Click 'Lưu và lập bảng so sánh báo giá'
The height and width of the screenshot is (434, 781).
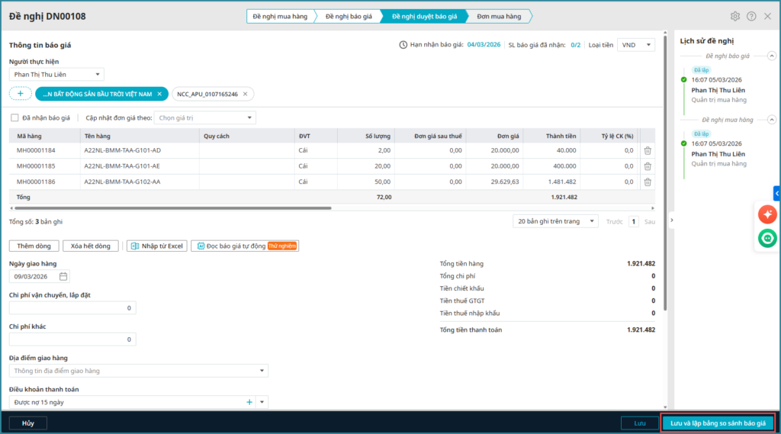(x=718, y=423)
